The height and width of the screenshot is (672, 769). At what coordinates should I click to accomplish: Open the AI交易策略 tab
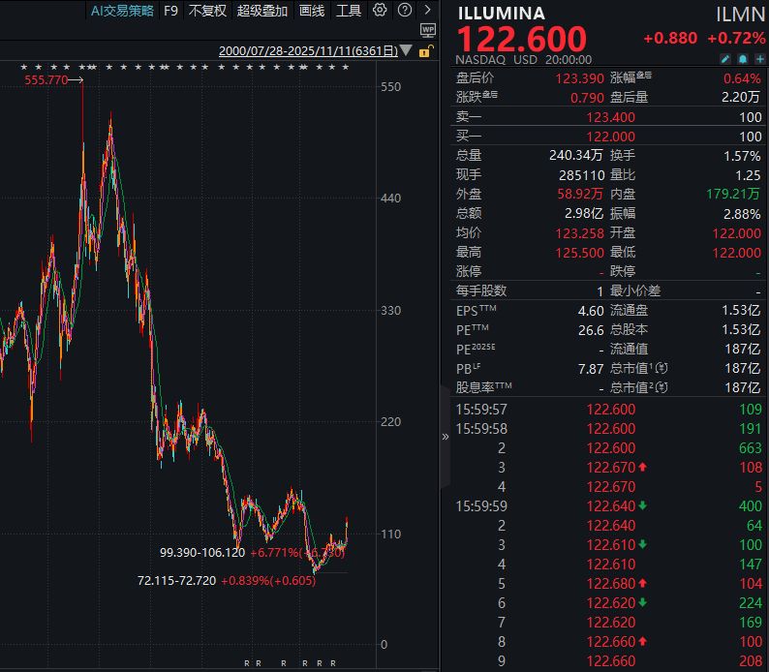121,11
